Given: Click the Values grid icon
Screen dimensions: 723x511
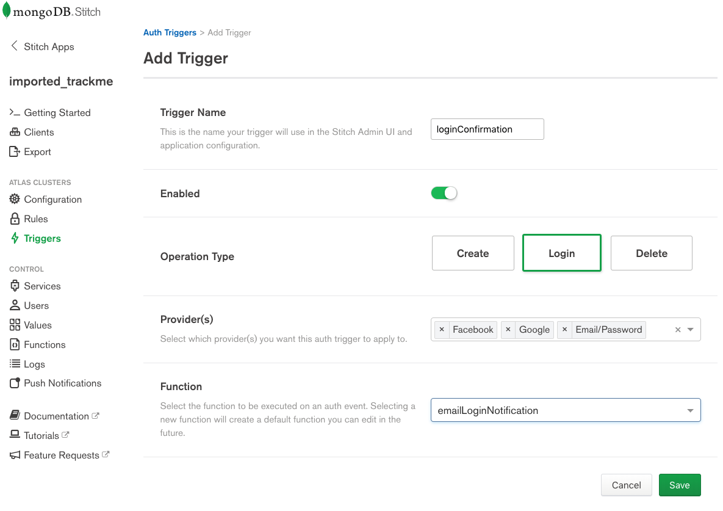Looking at the screenshot, I should click(15, 325).
